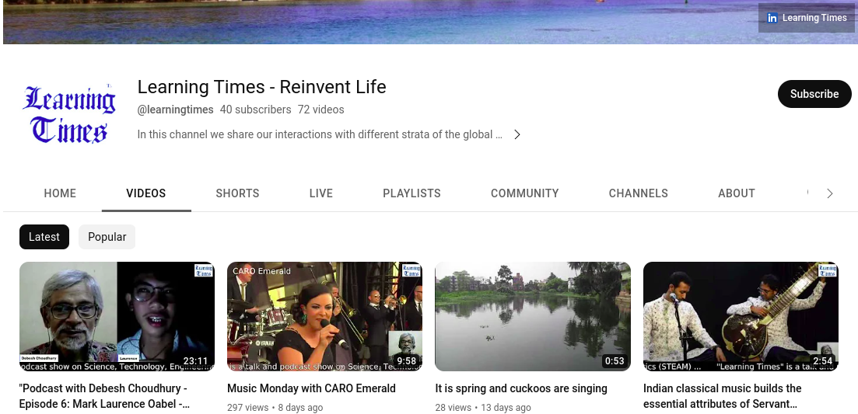Click the 13 days ago upload date
The image size is (858, 414).
coord(506,408)
